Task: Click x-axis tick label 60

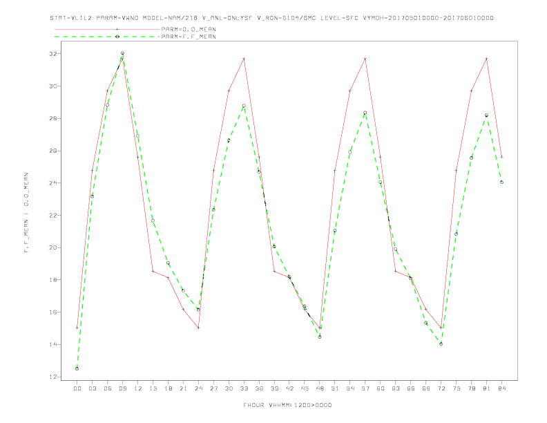Action: click(381, 388)
